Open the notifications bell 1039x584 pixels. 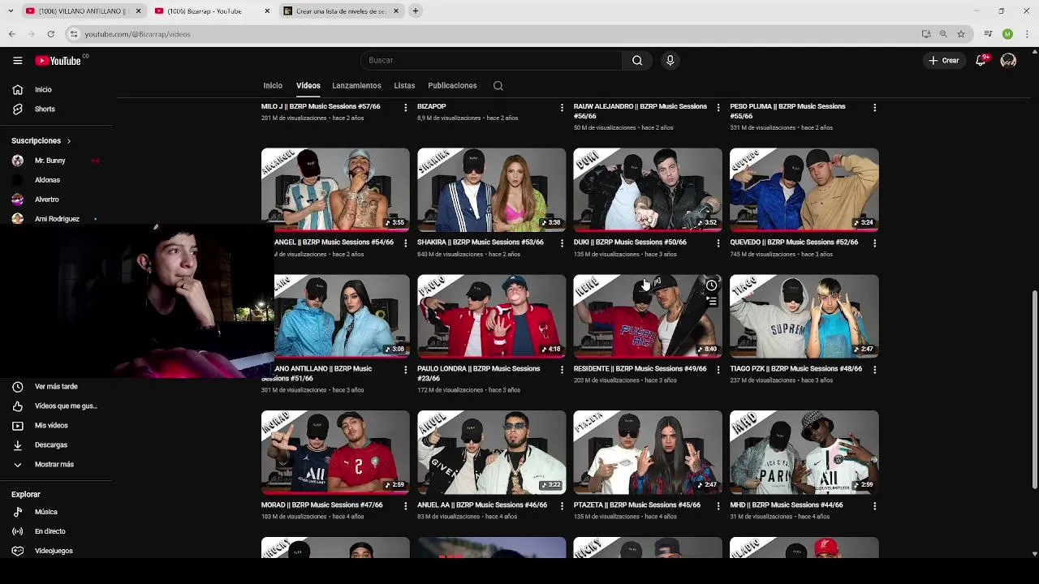pos(981,60)
